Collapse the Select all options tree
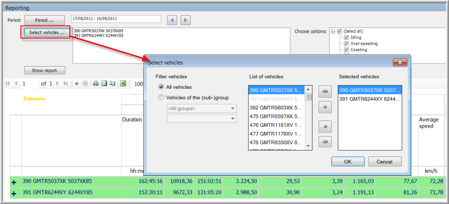 [x=333, y=31]
